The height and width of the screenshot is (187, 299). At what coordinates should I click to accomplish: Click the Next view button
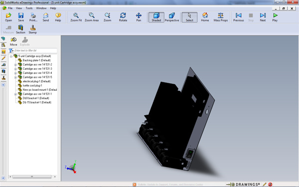(263, 17)
